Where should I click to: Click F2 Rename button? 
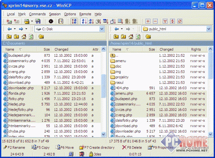(14, 148)
